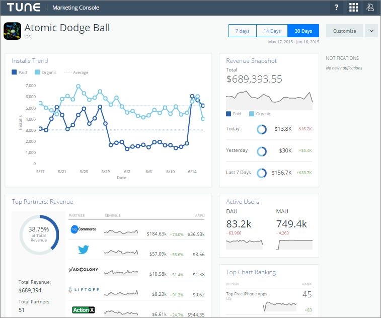This screenshot has height=318, width=381.
Task: Click the ActionX partner logo
Action: coord(84,310)
